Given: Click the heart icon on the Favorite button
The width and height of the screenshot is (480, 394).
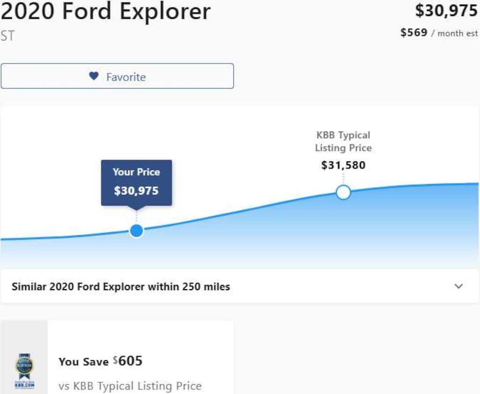Looking at the screenshot, I should pos(94,76).
